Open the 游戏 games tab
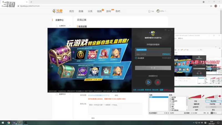The width and height of the screenshot is (222, 125). pos(109,11)
